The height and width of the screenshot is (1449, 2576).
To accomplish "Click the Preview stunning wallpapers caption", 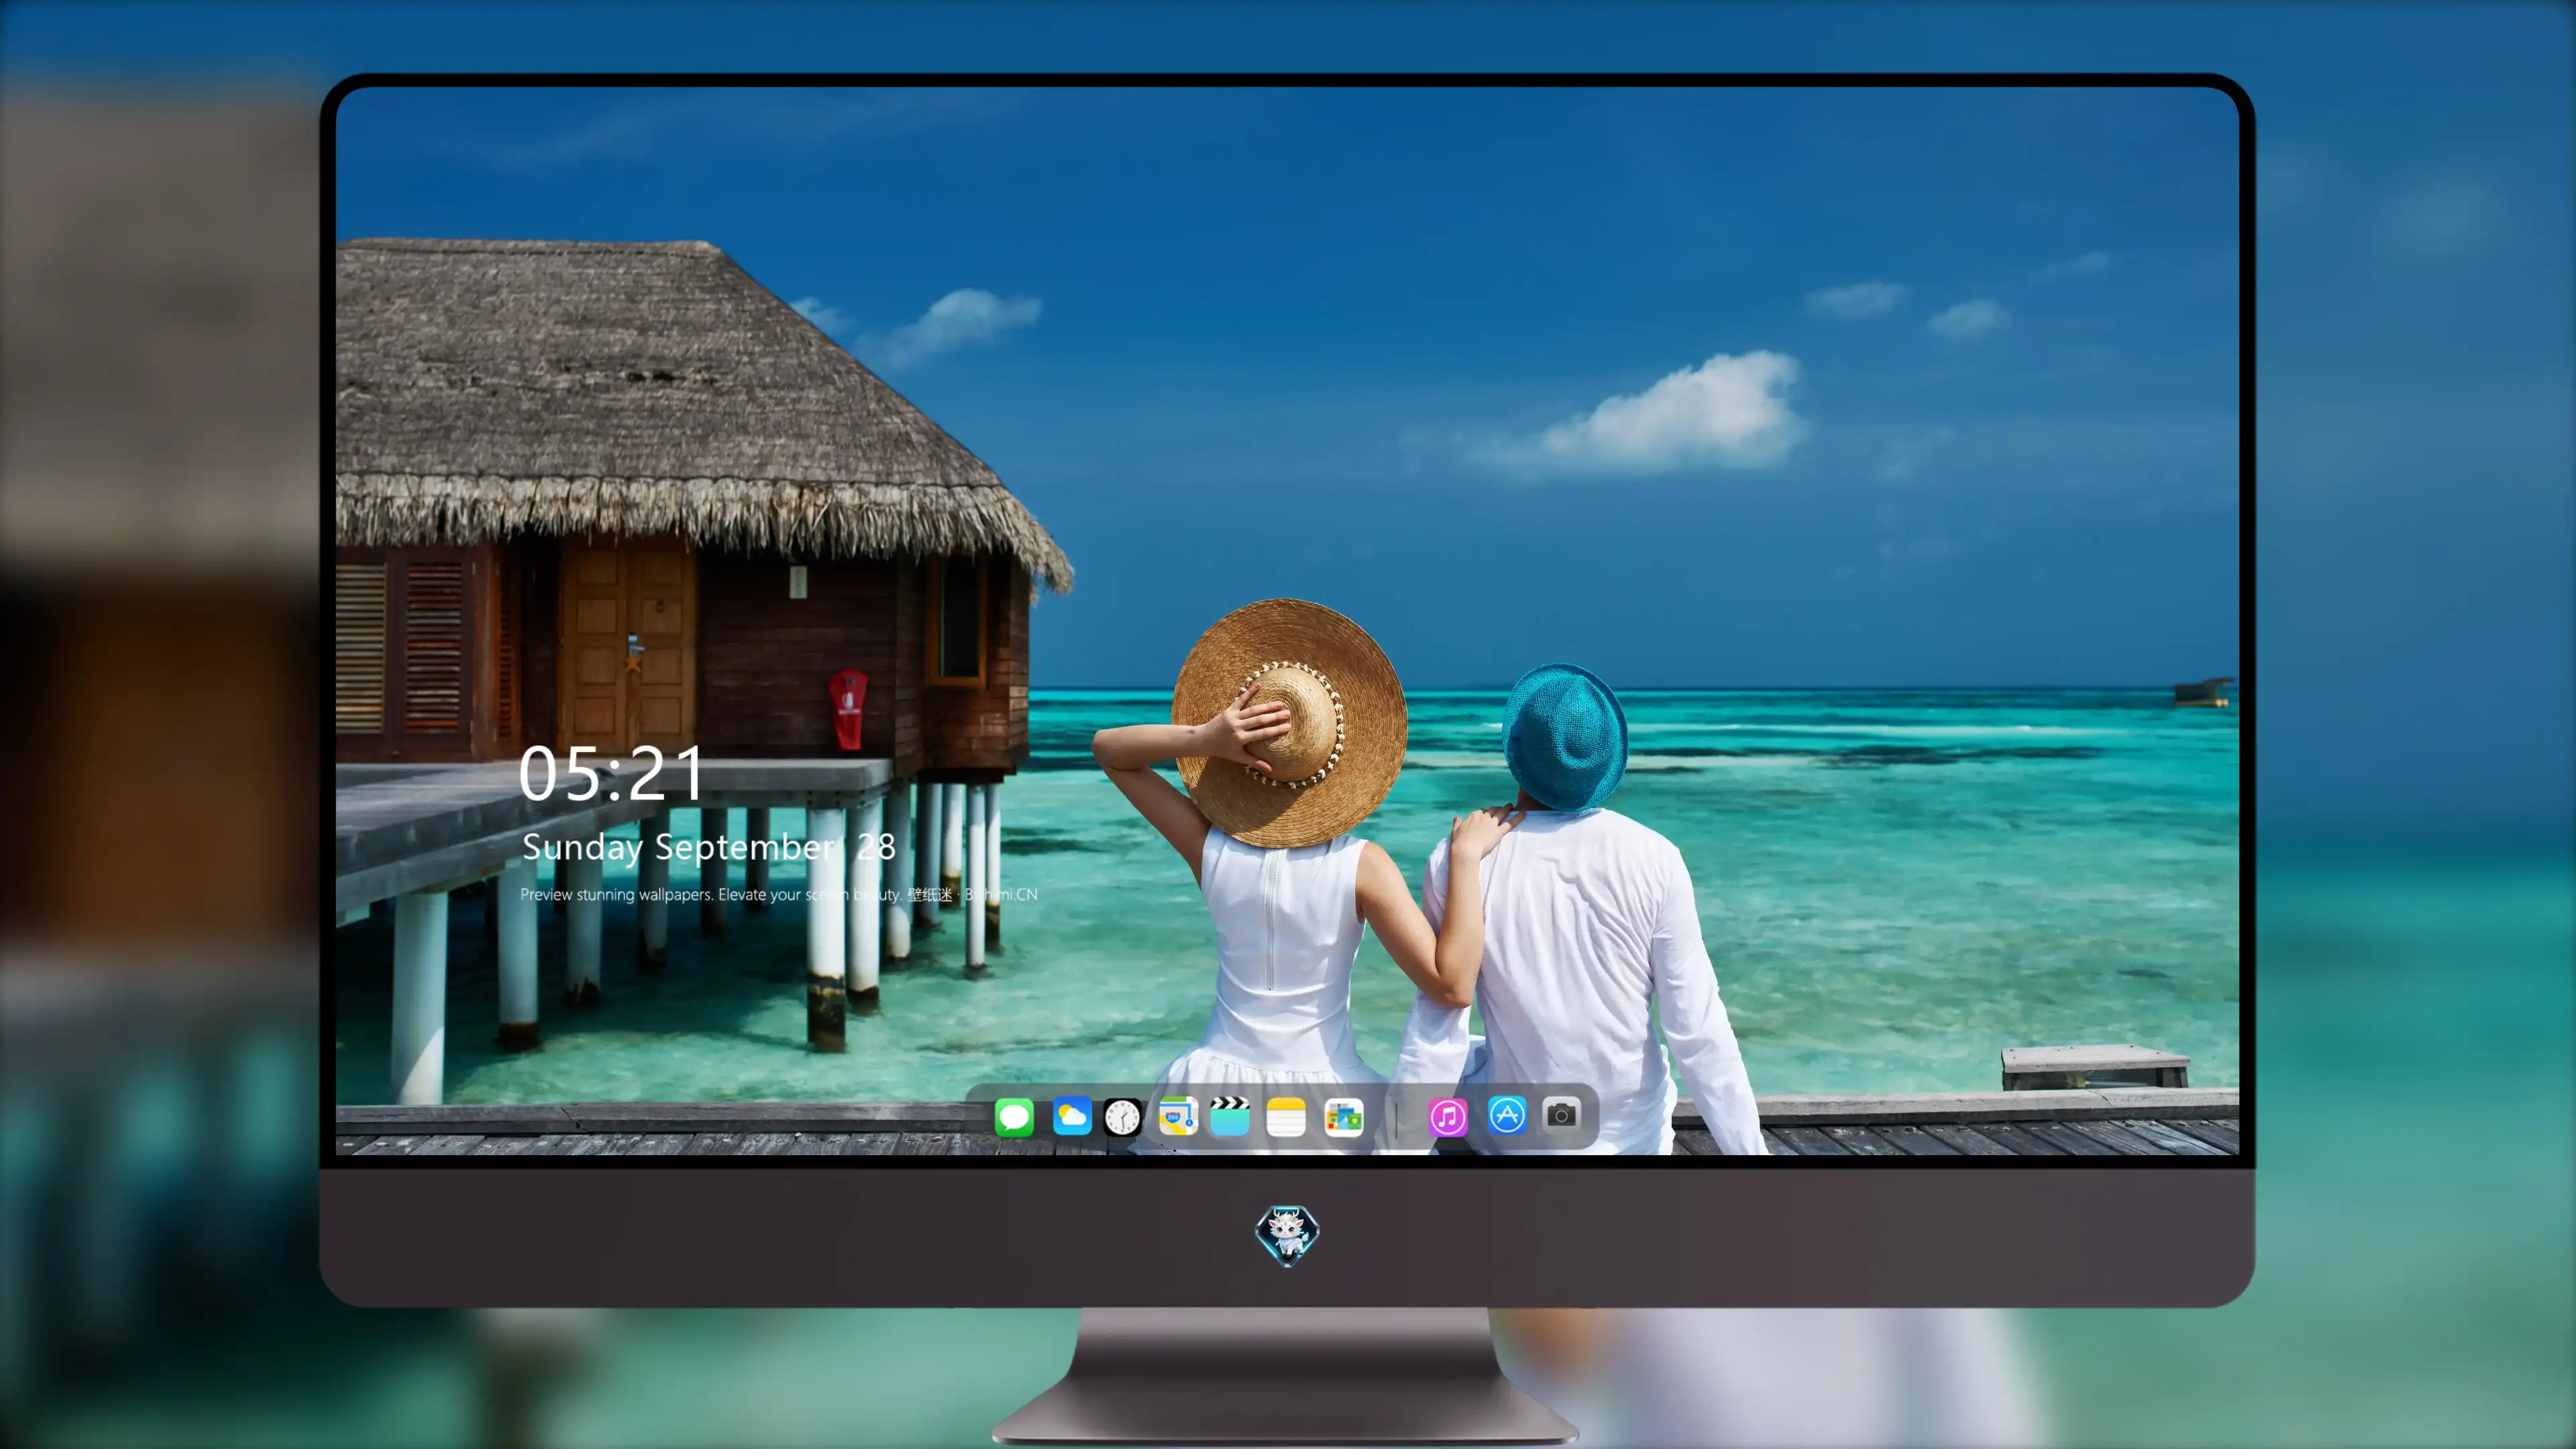I will (x=779, y=894).
